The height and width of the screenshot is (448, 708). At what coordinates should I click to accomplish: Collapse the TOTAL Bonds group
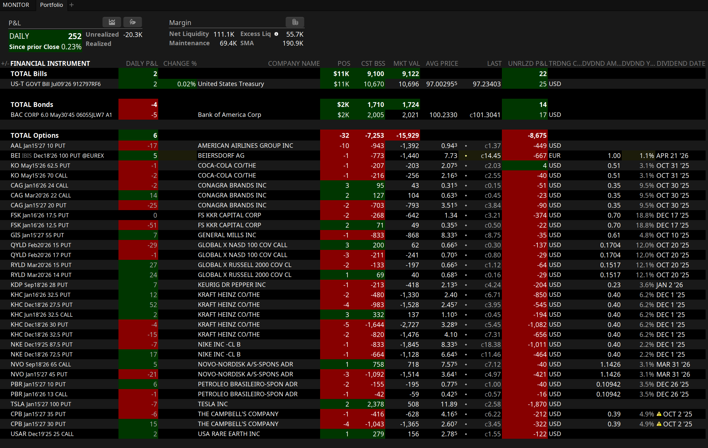[x=31, y=105]
